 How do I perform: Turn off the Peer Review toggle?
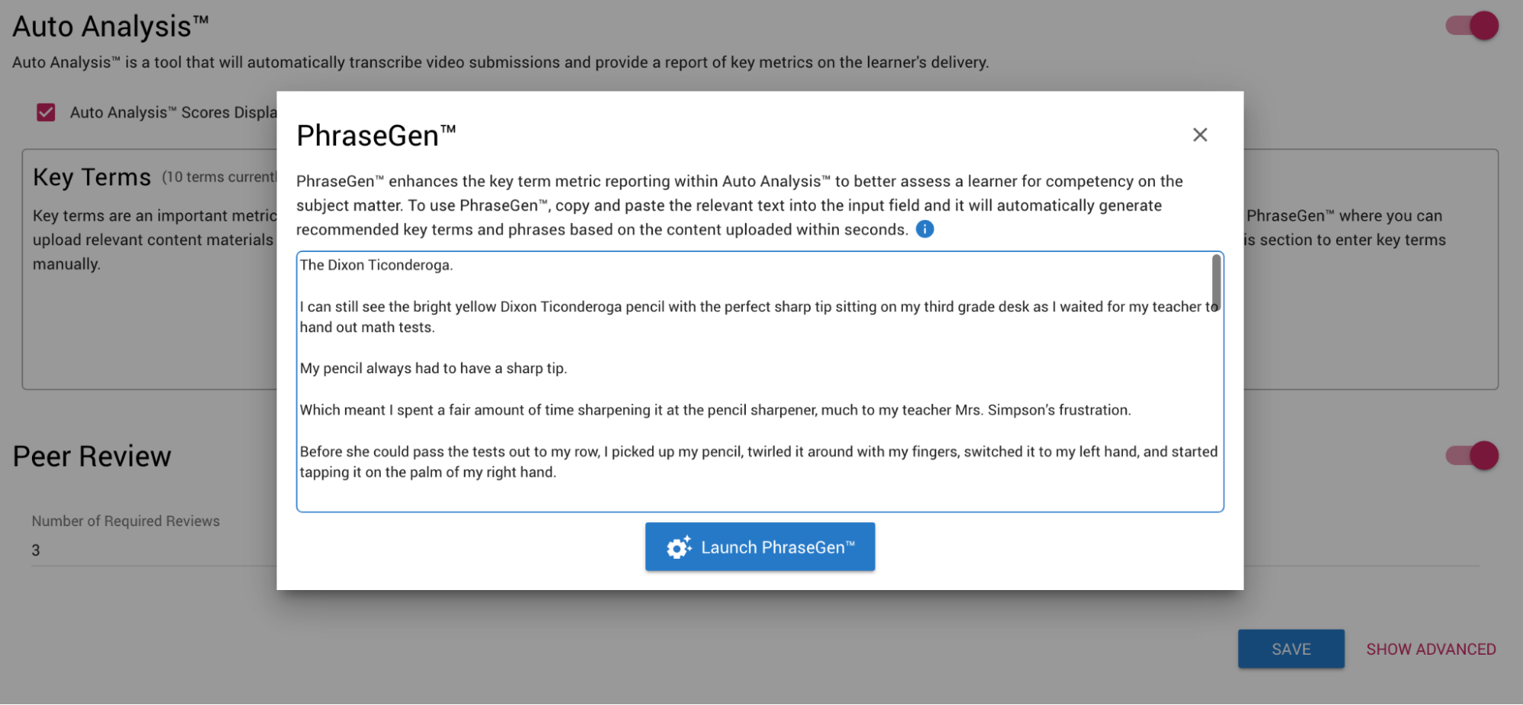[1473, 456]
